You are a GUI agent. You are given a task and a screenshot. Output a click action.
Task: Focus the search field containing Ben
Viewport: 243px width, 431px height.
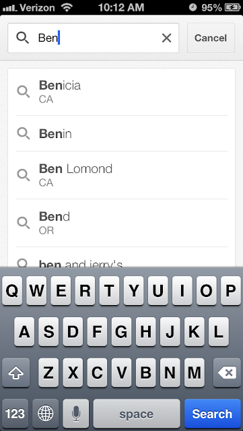click(93, 38)
